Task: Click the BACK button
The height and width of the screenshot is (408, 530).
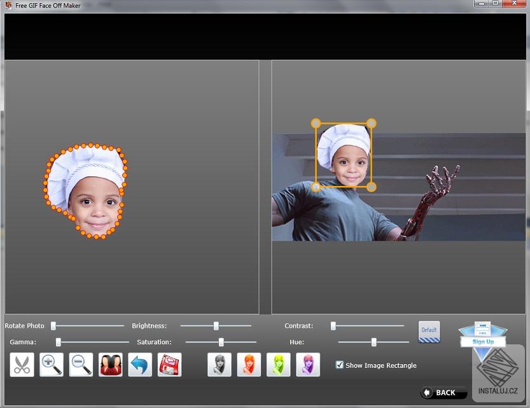Action: tap(443, 392)
